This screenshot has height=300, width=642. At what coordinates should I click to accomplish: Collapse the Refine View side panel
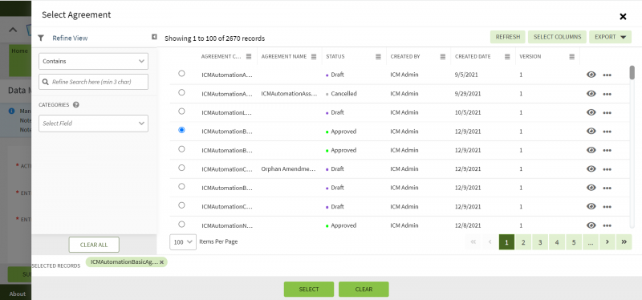click(154, 37)
